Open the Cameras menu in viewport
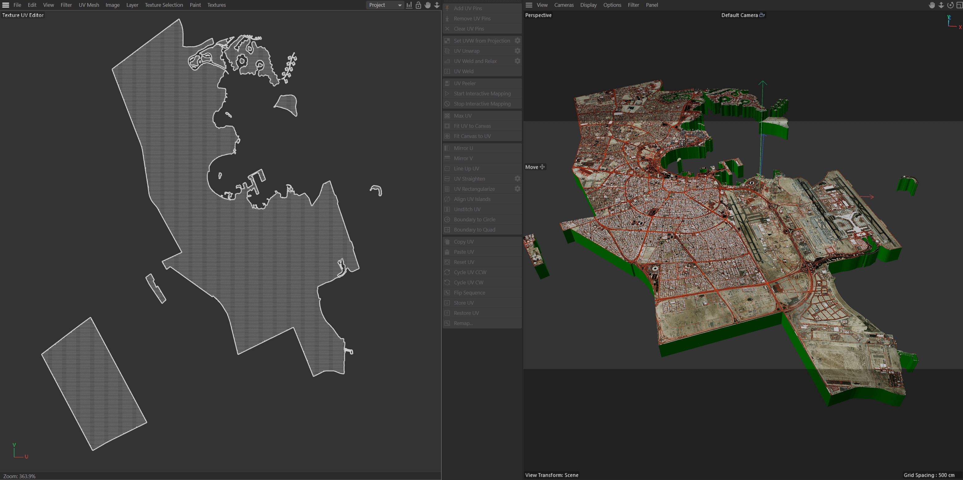 coord(564,5)
